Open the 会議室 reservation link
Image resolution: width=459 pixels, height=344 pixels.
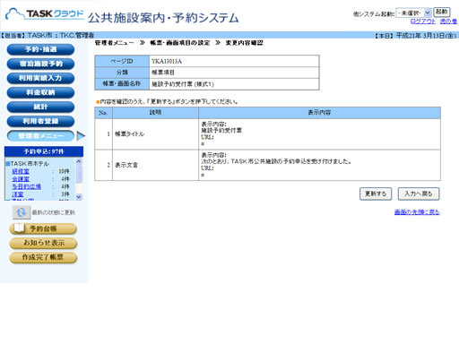coord(21,179)
